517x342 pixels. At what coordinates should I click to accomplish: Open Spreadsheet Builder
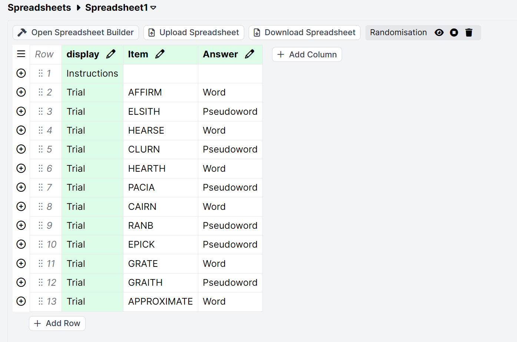76,33
